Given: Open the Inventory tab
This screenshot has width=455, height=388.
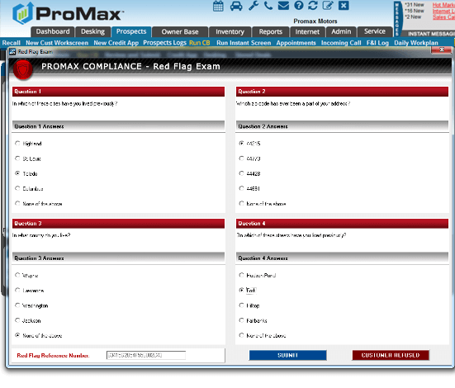Looking at the screenshot, I should (x=230, y=31).
